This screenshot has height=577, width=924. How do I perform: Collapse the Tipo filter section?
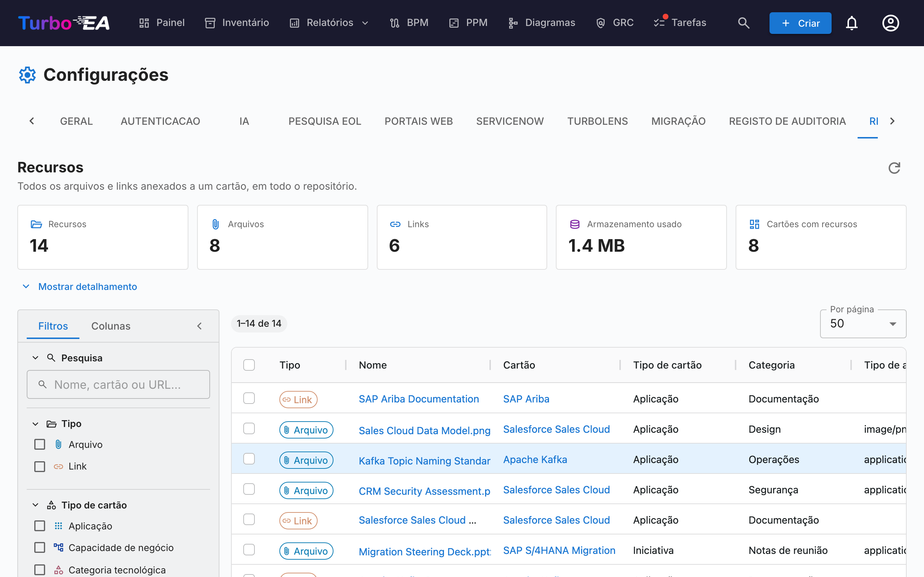tap(35, 424)
